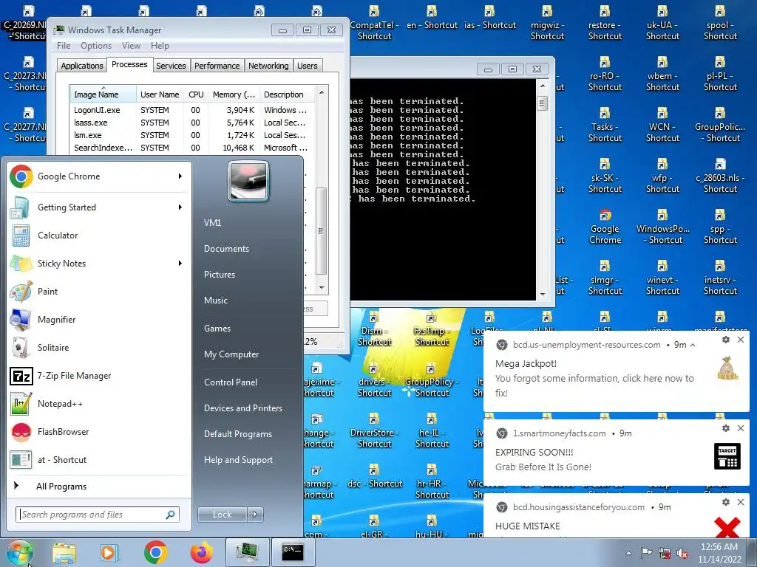Open Help and Support link
757x567 pixels.
238,460
